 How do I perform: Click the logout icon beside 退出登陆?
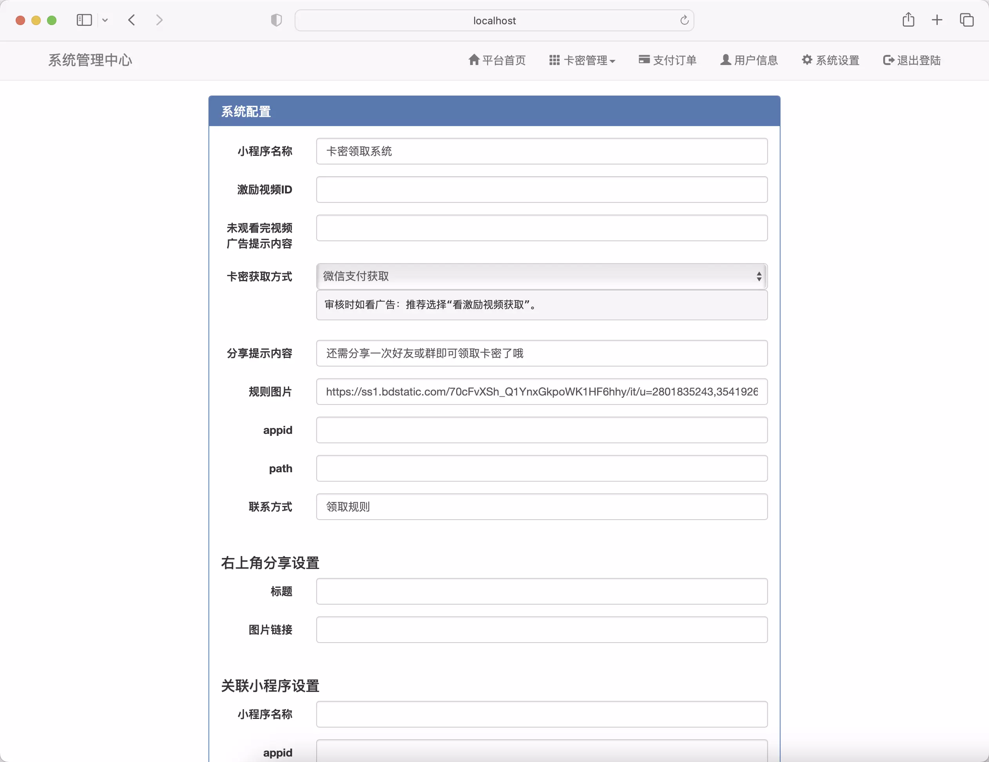tap(888, 60)
